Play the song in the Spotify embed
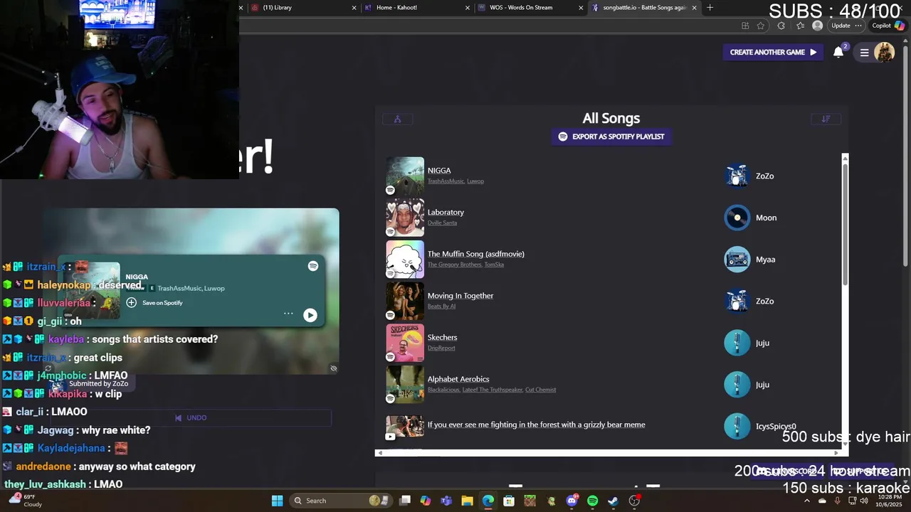The width and height of the screenshot is (911, 512). tap(310, 315)
